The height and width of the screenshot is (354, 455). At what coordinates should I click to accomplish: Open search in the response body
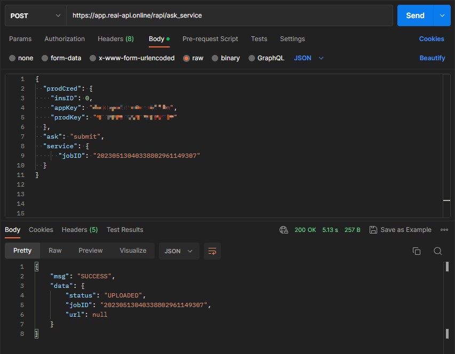point(437,251)
